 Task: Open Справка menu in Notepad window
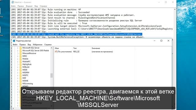pyautogui.click(x=43, y=6)
